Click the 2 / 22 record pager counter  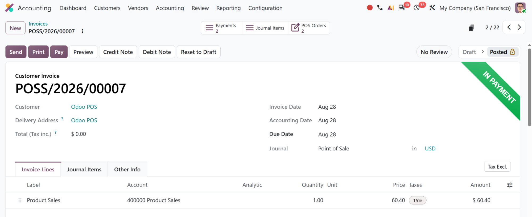pyautogui.click(x=492, y=27)
